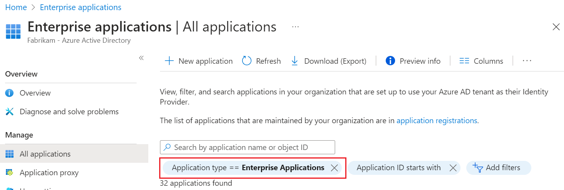
Task: Select Diagnose and solve problems
Action: 69,112
